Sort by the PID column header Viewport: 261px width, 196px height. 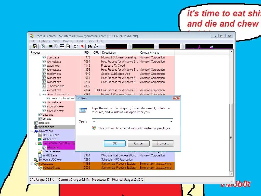[85, 53]
